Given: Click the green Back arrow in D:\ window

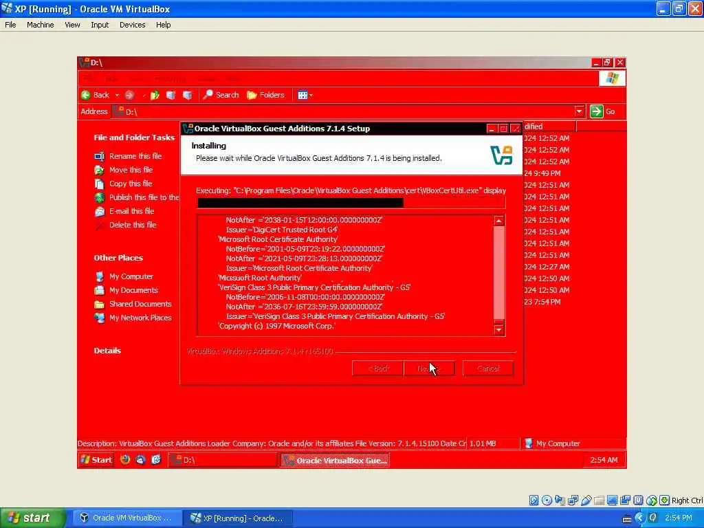Looking at the screenshot, I should pyautogui.click(x=86, y=95).
